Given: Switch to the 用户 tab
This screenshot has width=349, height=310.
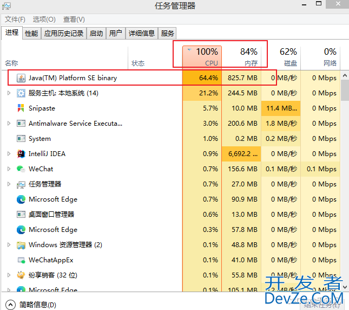Looking at the screenshot, I should pos(116,34).
